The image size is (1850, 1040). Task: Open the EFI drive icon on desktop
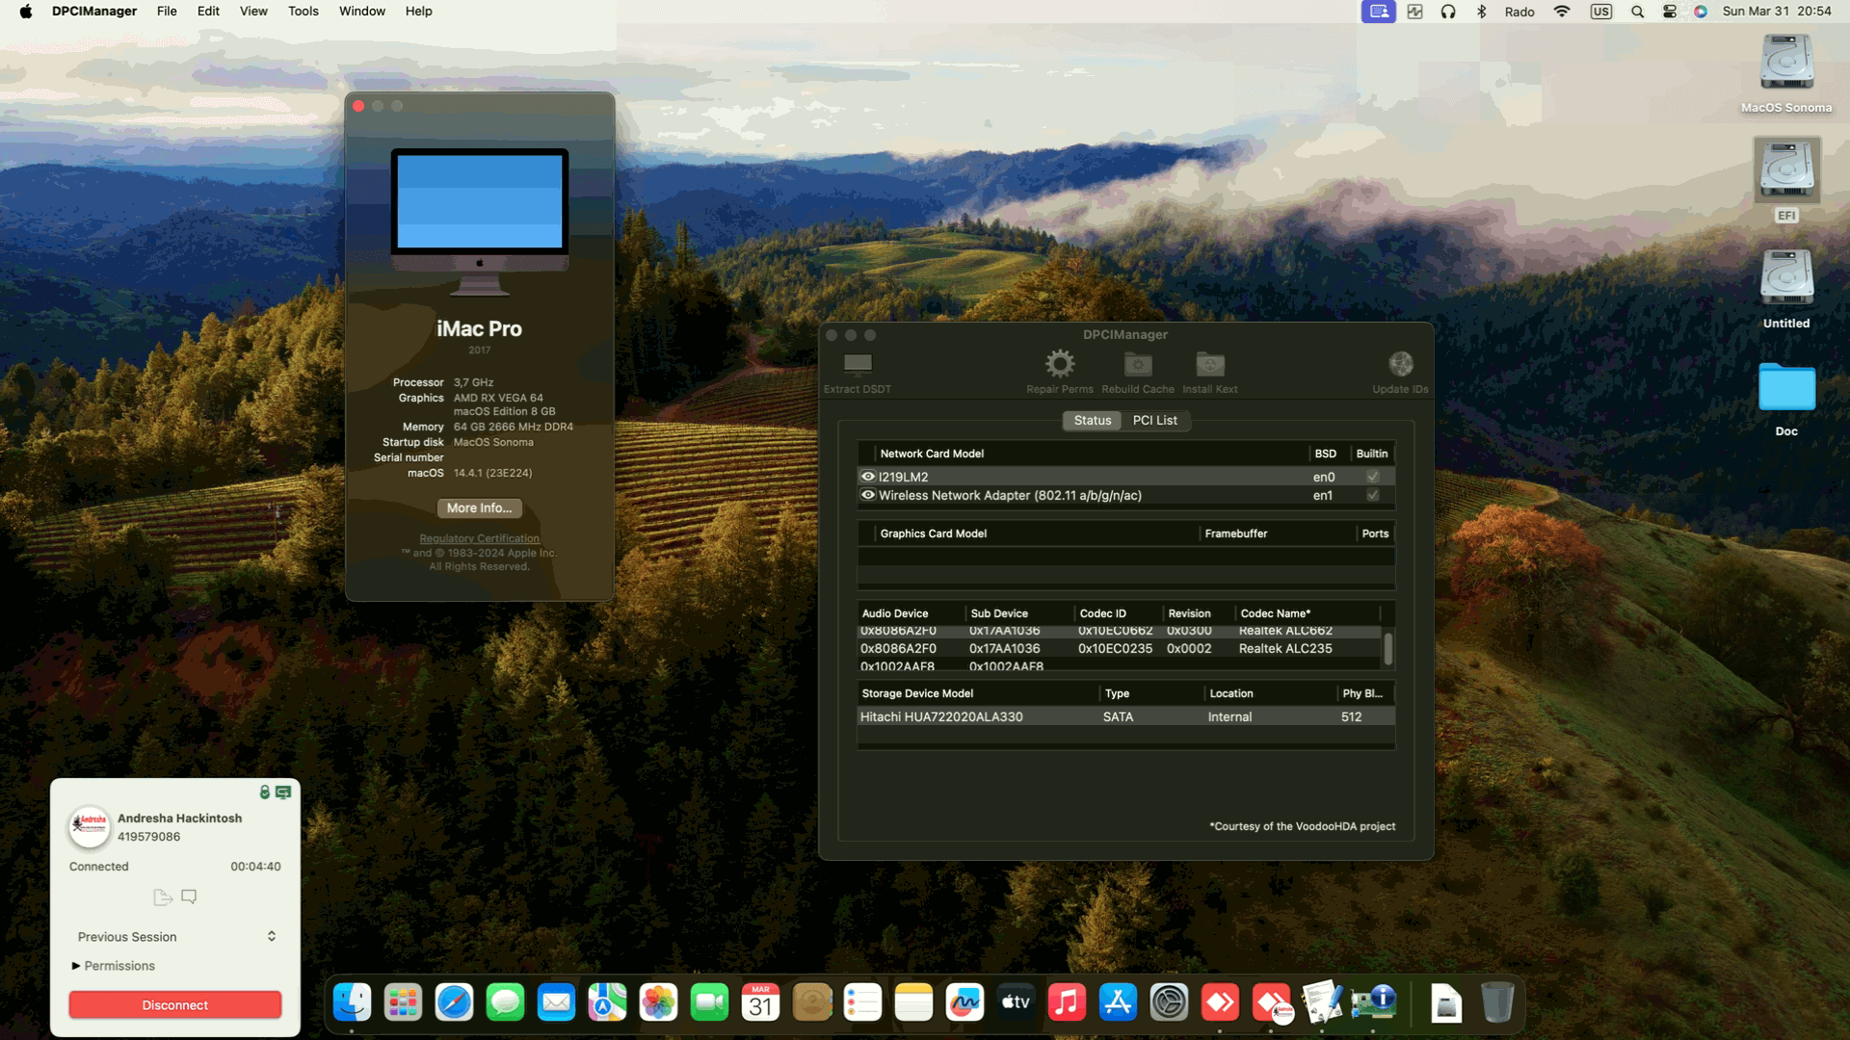pos(1786,169)
